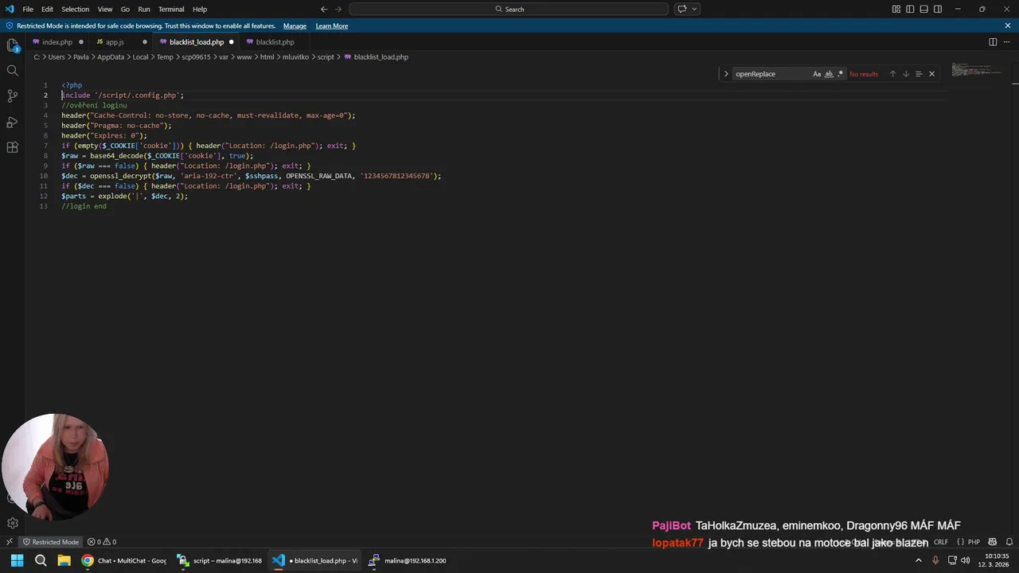Toggle Primary Side Bar from title bar

pyautogui.click(x=910, y=9)
